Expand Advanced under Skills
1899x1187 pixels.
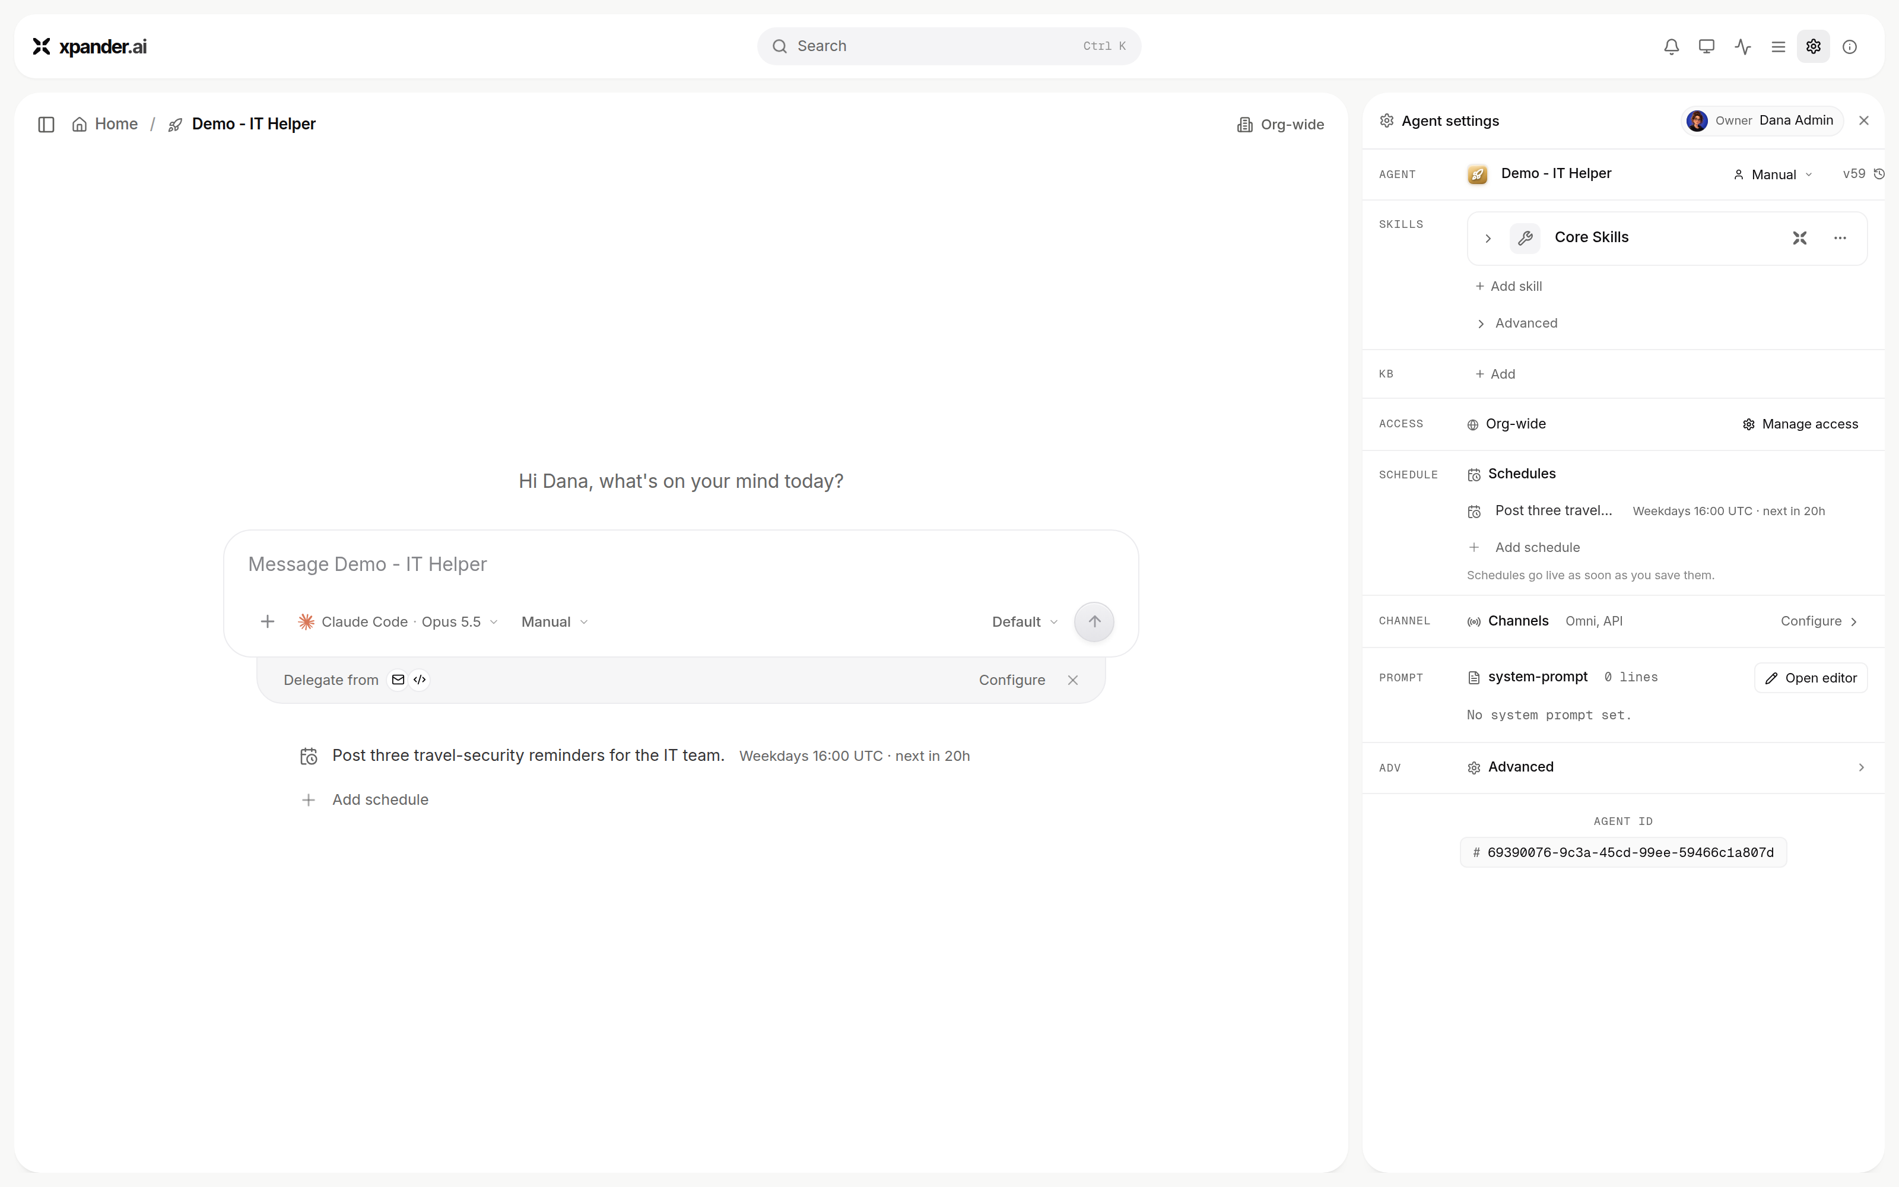[x=1517, y=323]
